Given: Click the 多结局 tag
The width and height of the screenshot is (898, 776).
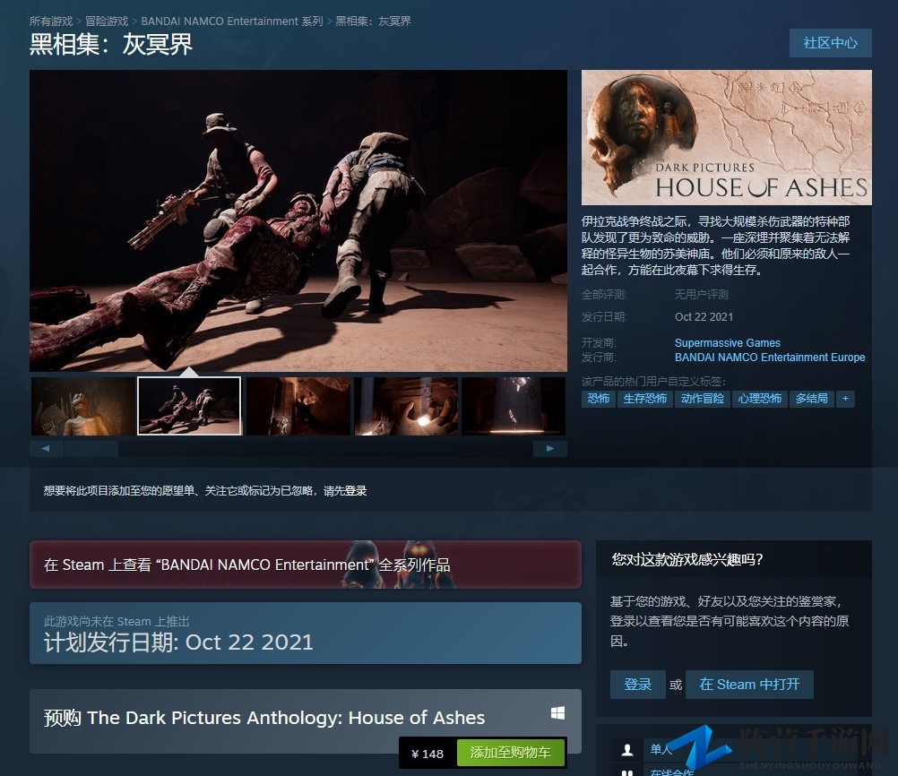Looking at the screenshot, I should pyautogui.click(x=812, y=399).
